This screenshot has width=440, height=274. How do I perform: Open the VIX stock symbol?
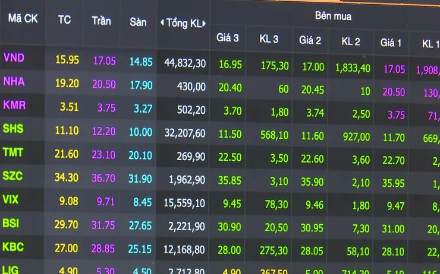tap(10, 199)
